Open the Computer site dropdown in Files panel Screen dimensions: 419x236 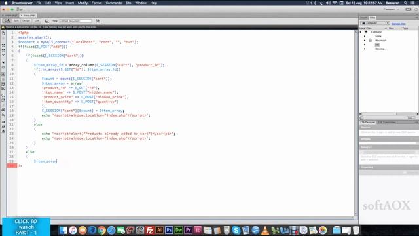point(375,23)
